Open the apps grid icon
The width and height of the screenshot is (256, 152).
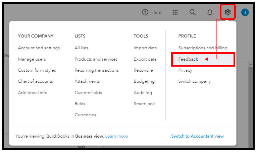click(175, 12)
